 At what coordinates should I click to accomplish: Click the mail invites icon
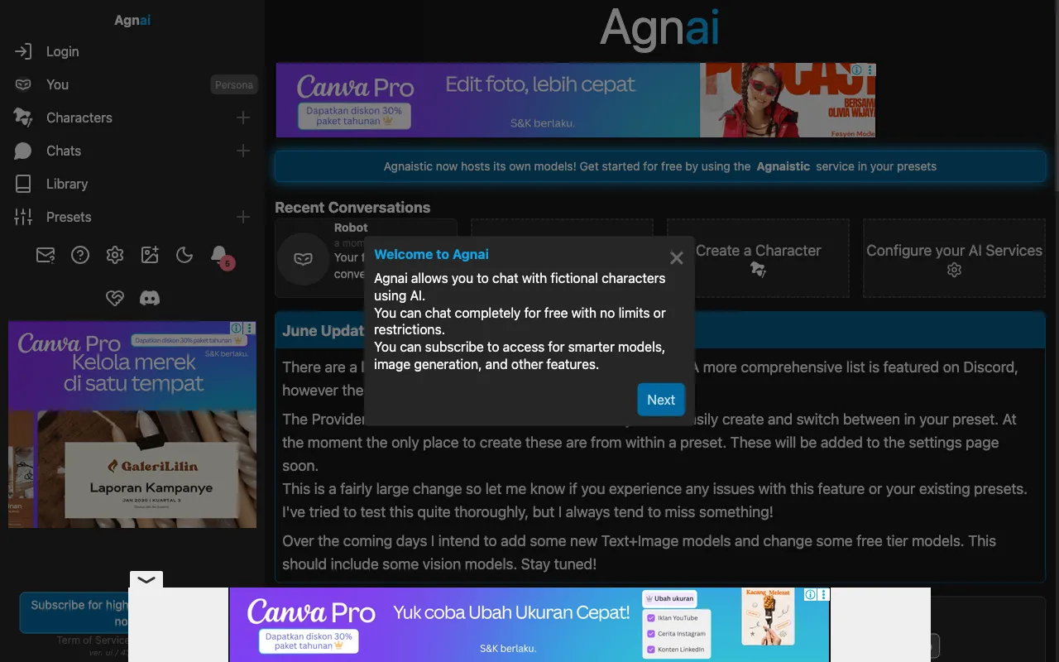[46, 255]
